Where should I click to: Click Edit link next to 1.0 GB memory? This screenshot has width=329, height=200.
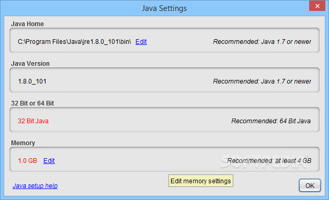(x=49, y=161)
